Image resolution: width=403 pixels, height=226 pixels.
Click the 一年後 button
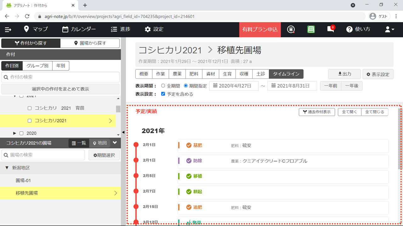(352, 86)
